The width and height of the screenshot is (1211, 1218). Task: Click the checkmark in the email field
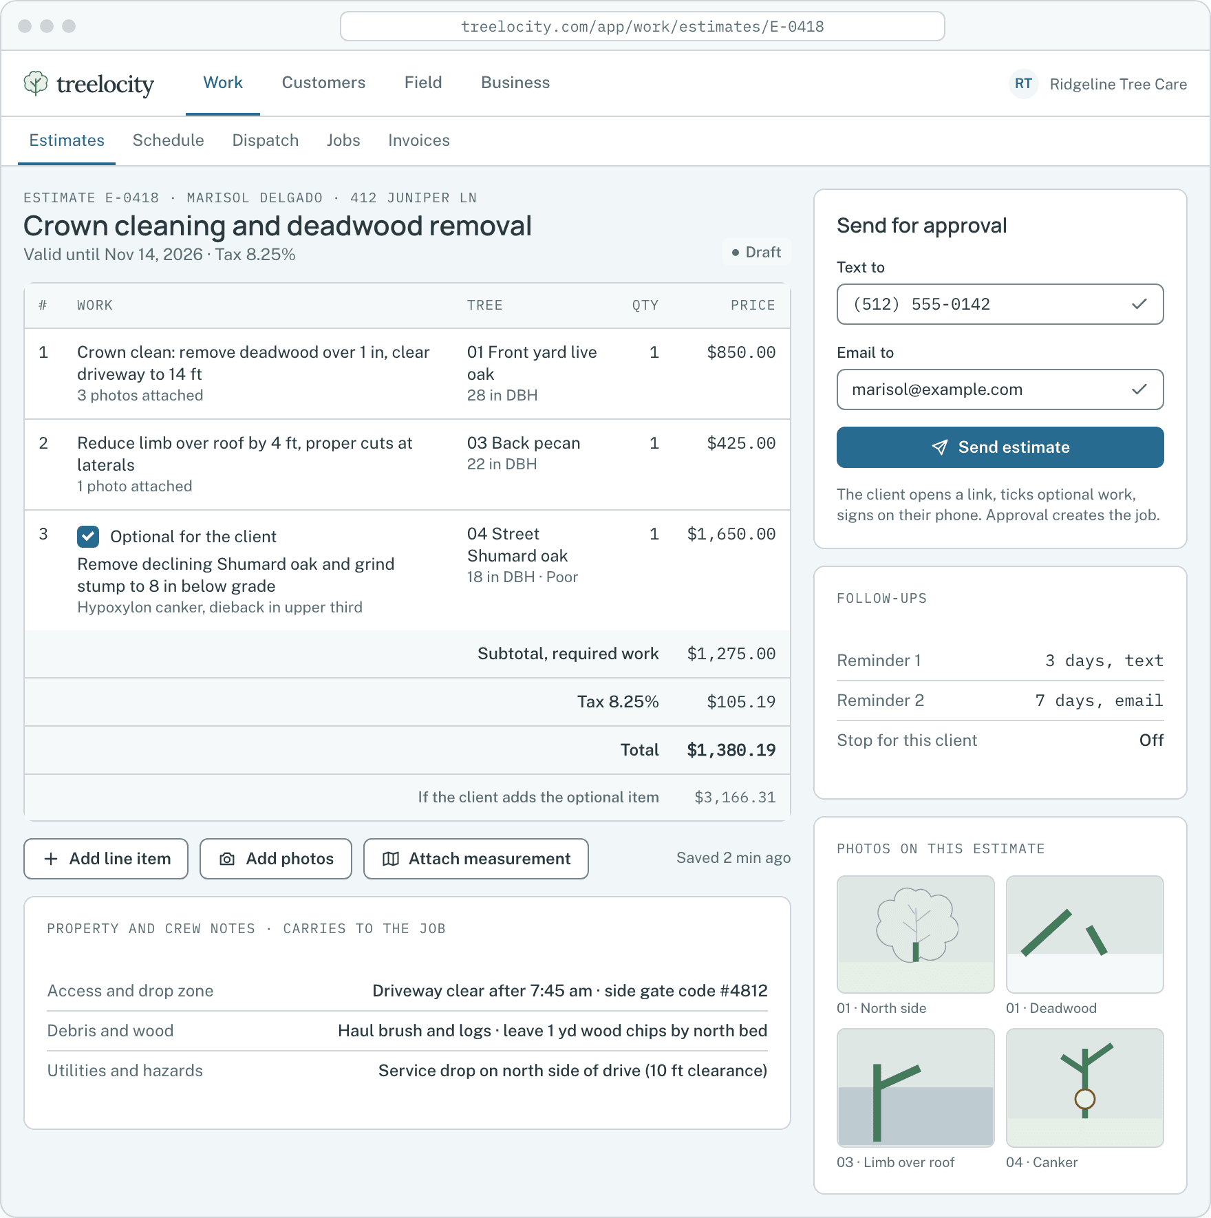click(1139, 389)
